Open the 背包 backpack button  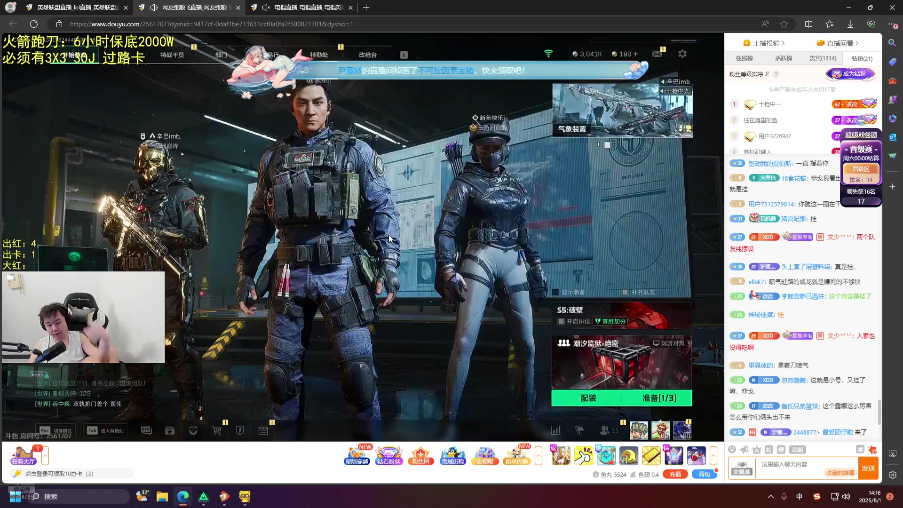[704, 474]
